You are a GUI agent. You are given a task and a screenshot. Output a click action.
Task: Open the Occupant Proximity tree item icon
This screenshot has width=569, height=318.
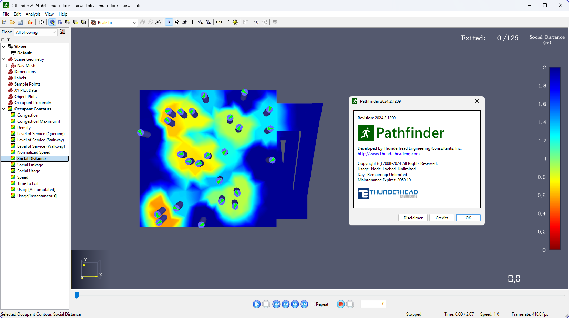coord(10,102)
